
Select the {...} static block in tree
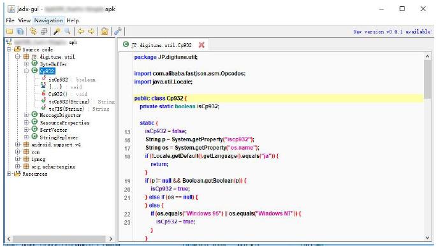point(56,87)
